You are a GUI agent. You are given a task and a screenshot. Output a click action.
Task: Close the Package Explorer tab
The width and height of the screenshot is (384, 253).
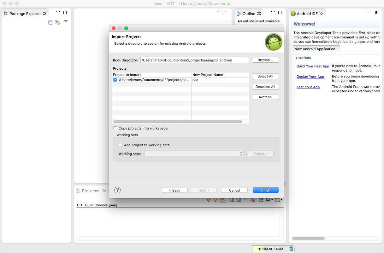point(45,14)
